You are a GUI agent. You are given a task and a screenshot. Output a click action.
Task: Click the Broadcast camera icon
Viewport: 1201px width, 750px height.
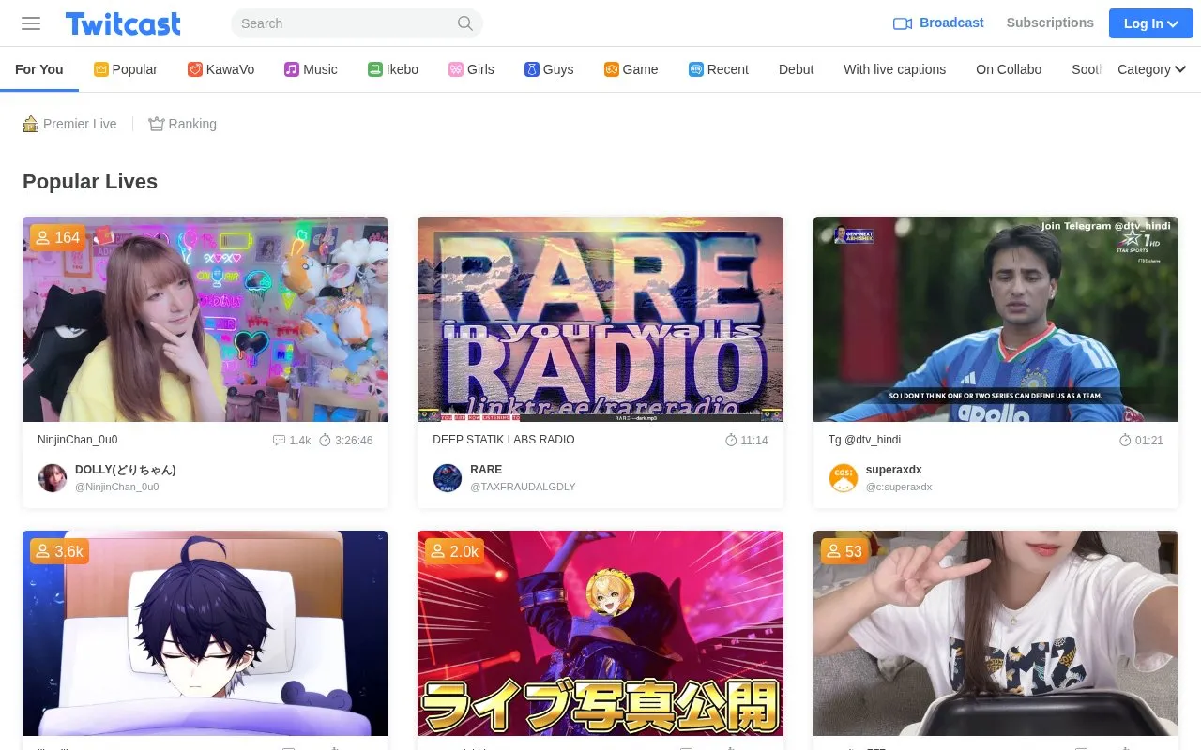pos(903,23)
